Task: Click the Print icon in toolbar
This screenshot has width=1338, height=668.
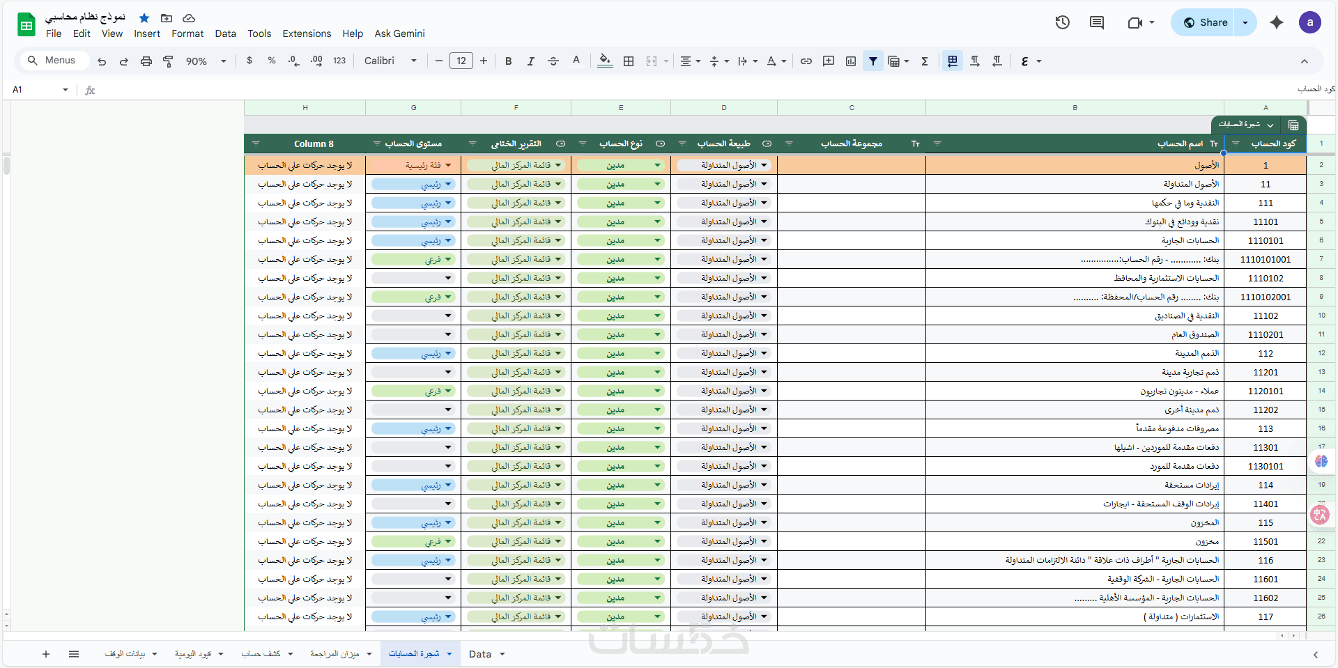Action: 146,61
